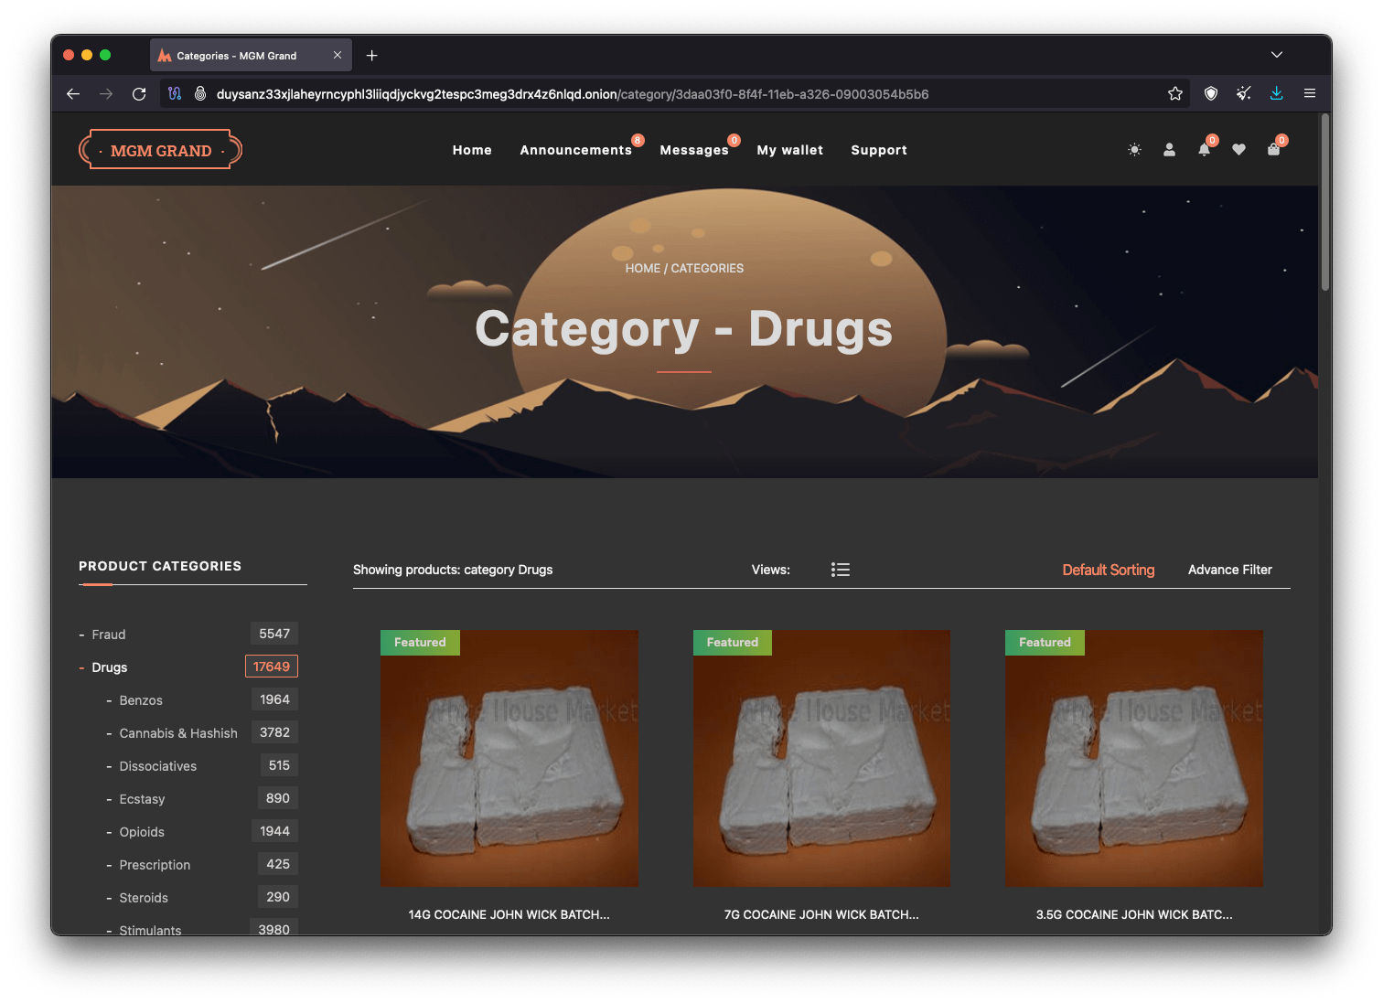Toggle the light/dark theme sun icon
The height and width of the screenshot is (1003, 1383).
[1134, 150]
